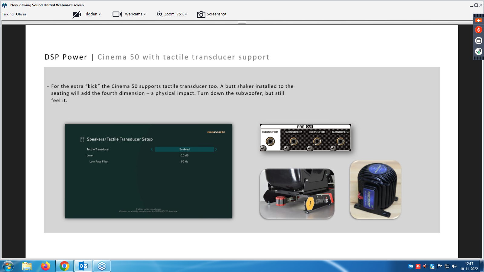Open the Webcams dropdown menu
This screenshot has height=272, width=484.
[135, 14]
